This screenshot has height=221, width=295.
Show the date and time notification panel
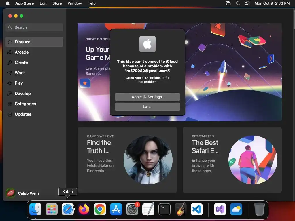click(272, 3)
